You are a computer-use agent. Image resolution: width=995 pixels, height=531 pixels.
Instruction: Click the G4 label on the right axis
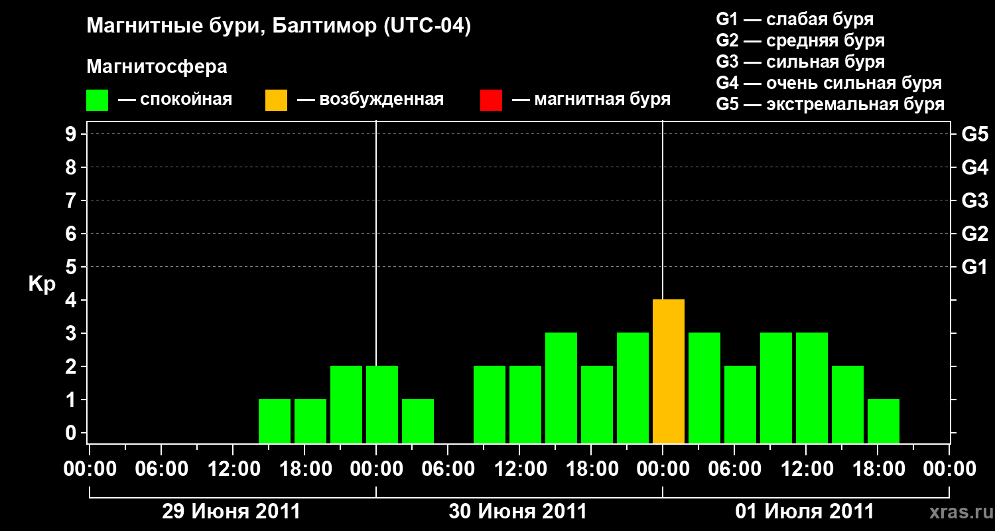(x=975, y=167)
